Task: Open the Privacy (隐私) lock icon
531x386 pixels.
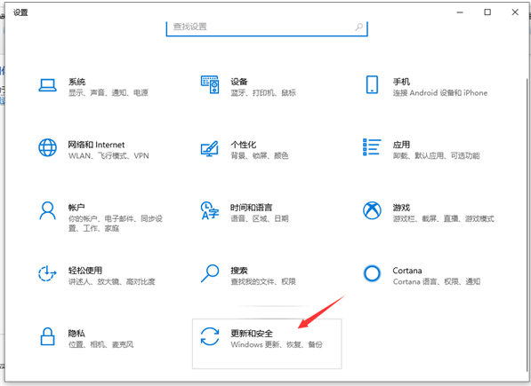Action: (47, 336)
